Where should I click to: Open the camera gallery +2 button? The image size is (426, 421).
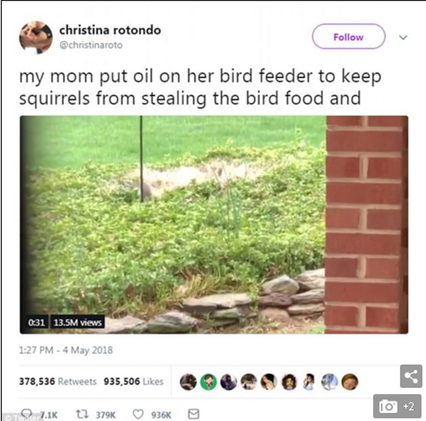(397, 406)
